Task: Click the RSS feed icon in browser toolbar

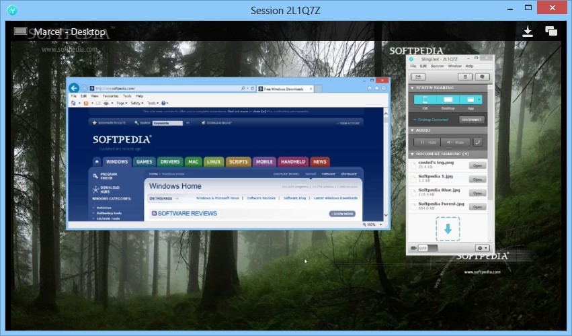Action: pyautogui.click(x=86, y=103)
